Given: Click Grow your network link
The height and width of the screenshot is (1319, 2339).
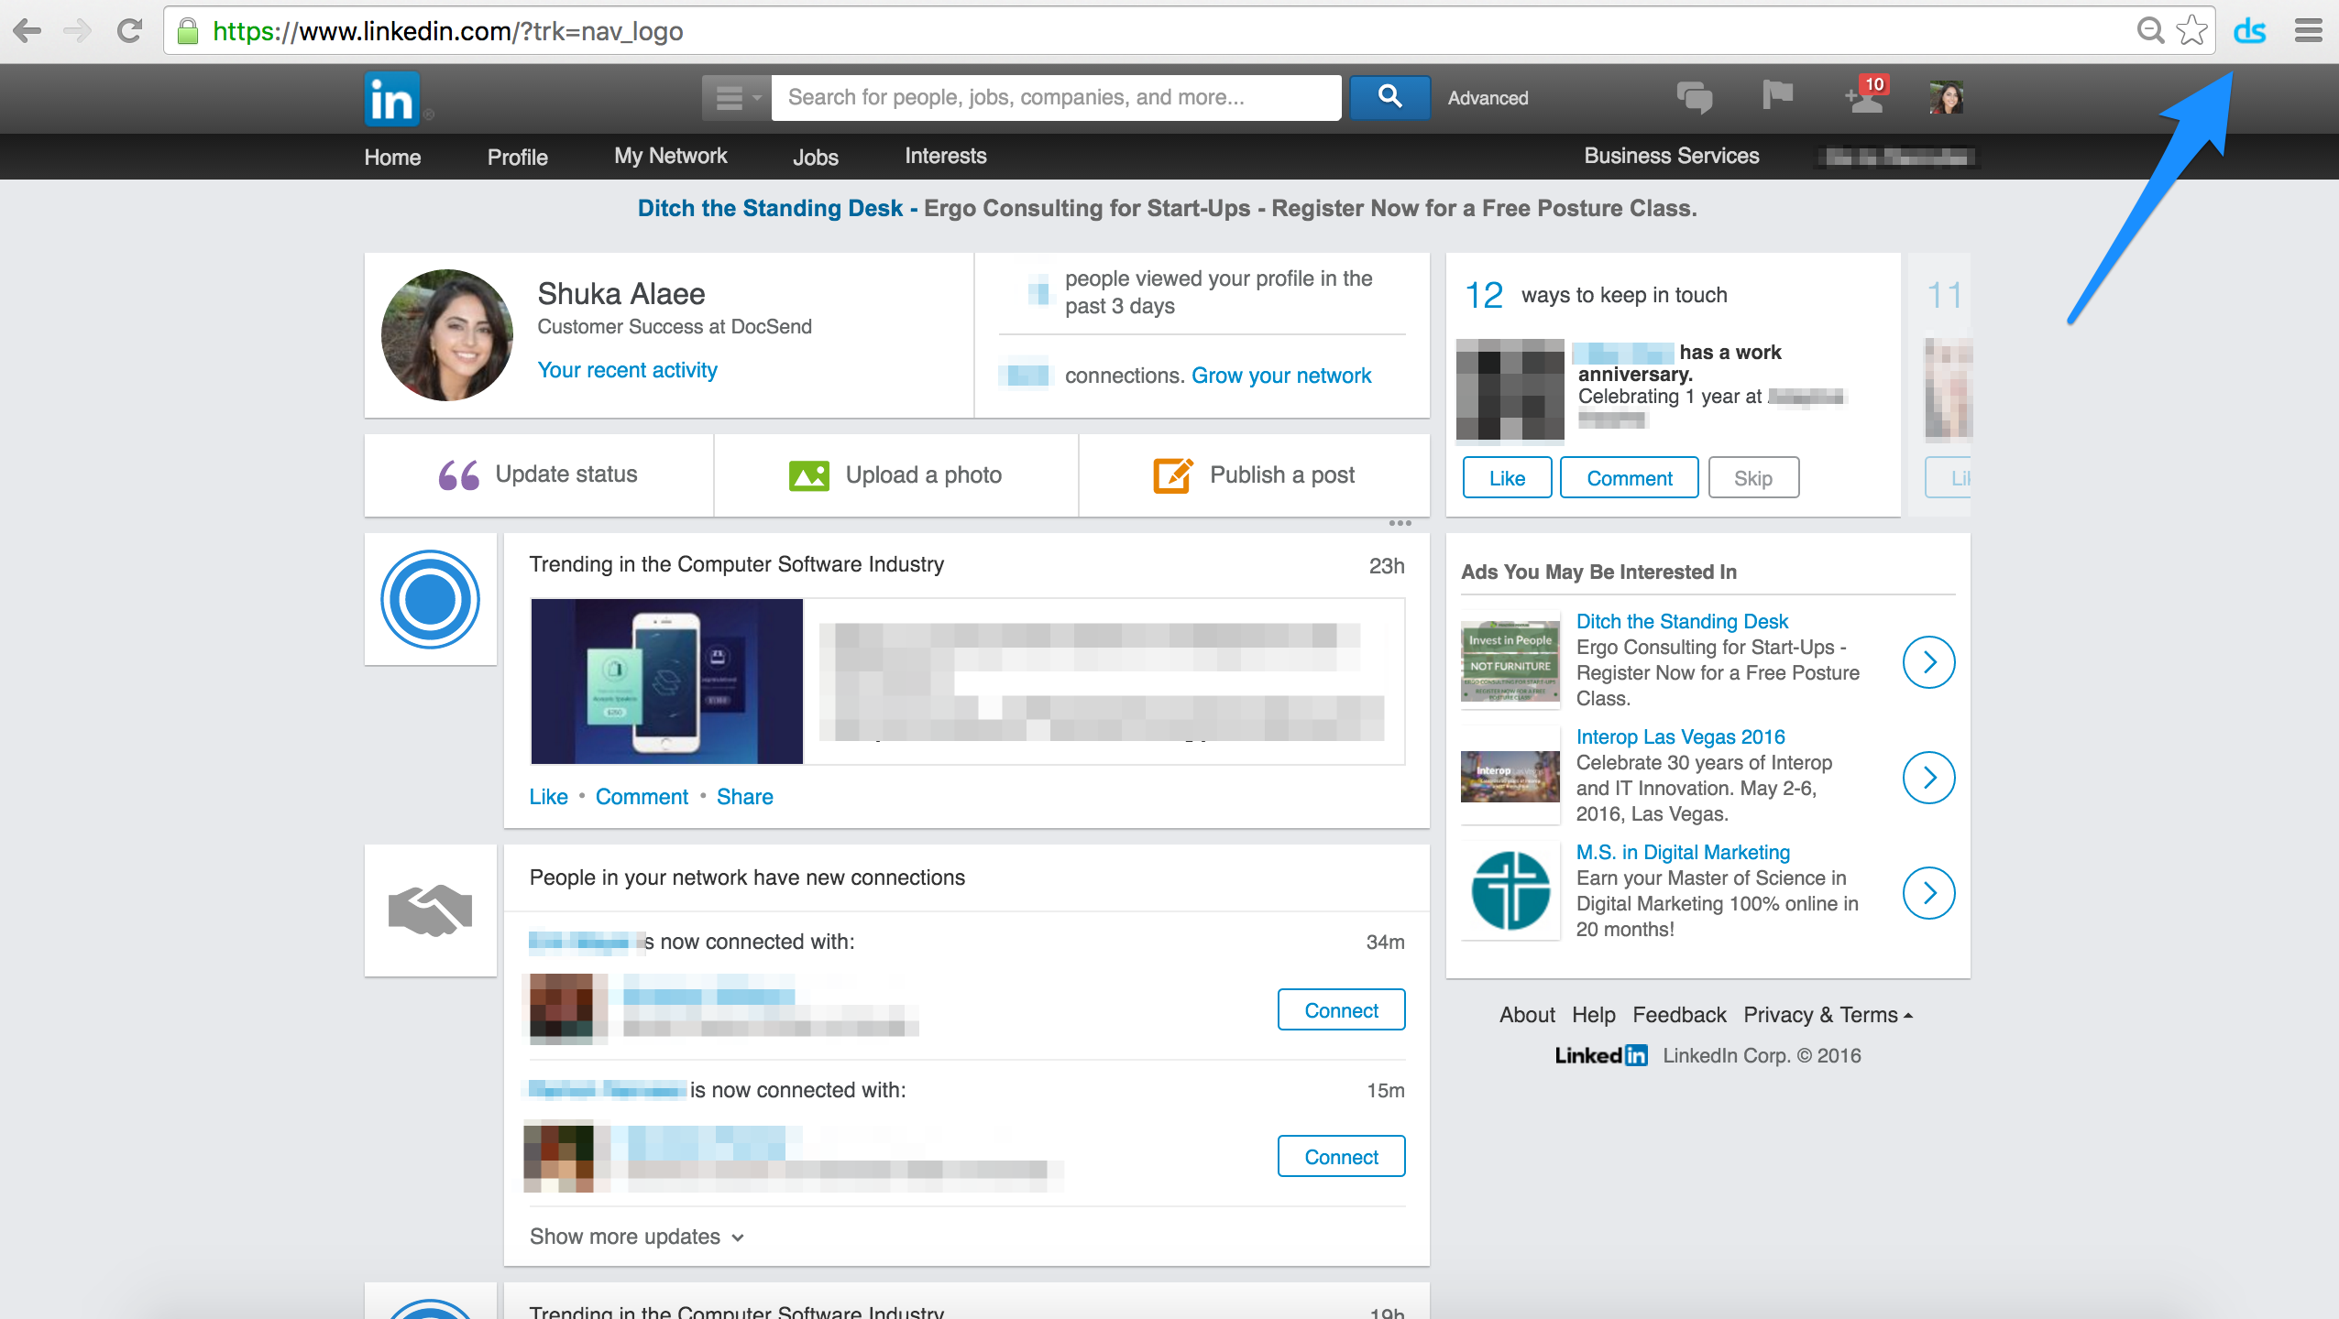Looking at the screenshot, I should click(1281, 376).
